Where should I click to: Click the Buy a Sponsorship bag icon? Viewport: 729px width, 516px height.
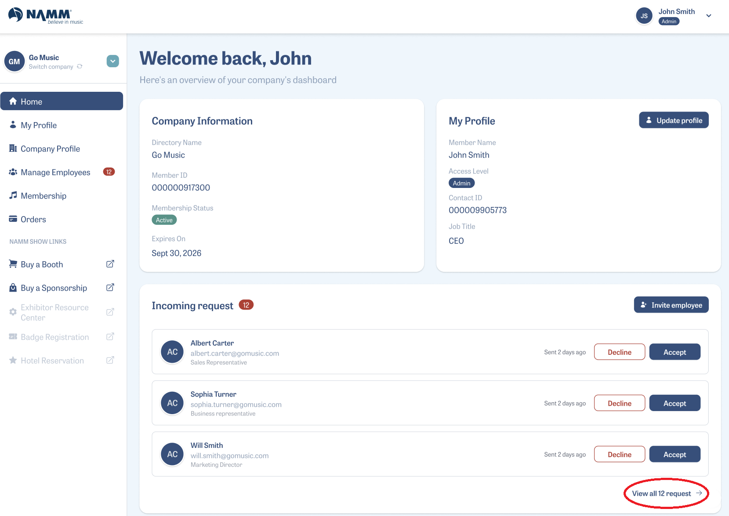point(13,288)
